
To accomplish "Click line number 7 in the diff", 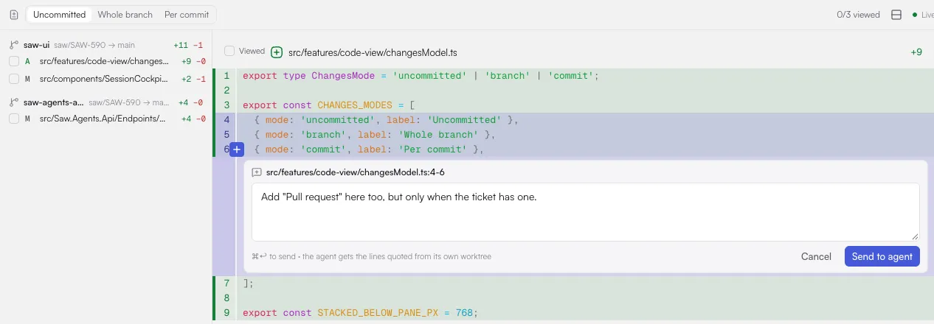I will coord(226,283).
